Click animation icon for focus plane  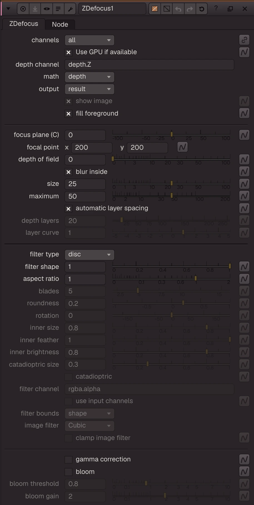click(x=244, y=135)
